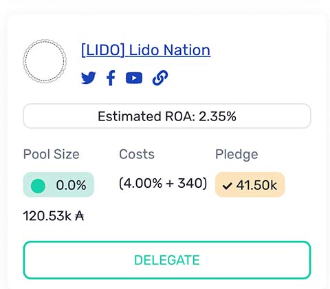
Task: Click the DELEGATE button
Action: pos(167,260)
